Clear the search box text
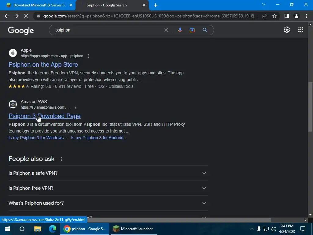 [166, 30]
